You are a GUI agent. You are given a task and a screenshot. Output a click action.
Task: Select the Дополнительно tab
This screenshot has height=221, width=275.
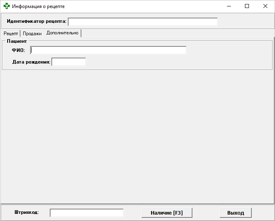pyautogui.click(x=63, y=33)
